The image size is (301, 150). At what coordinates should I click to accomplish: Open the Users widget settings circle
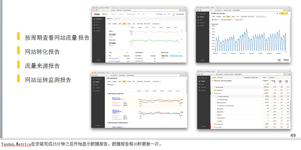(182, 31)
